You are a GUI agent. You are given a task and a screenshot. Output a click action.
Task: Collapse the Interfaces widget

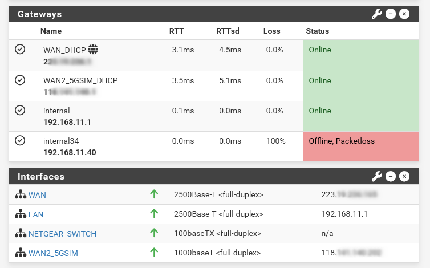click(391, 177)
